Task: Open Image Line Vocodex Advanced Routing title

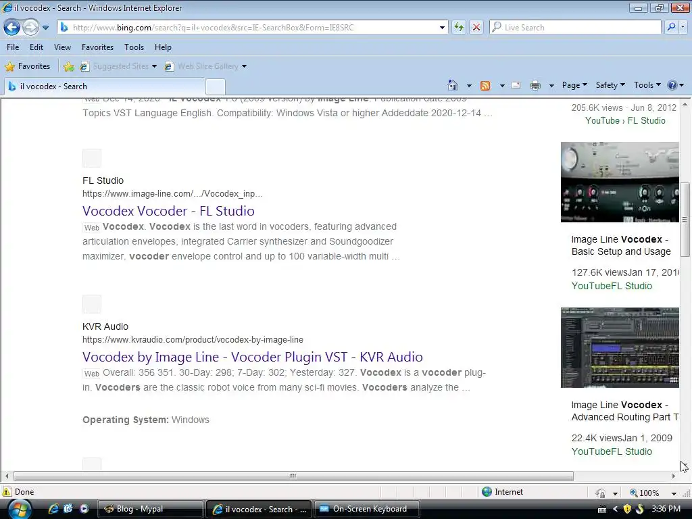Action: [x=625, y=411]
